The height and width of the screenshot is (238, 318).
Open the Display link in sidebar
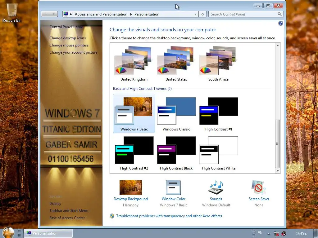click(55, 204)
